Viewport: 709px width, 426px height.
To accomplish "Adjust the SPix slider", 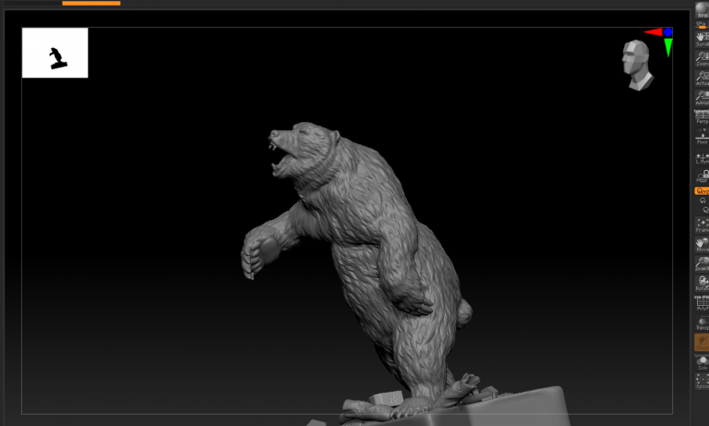I will coord(703,25).
